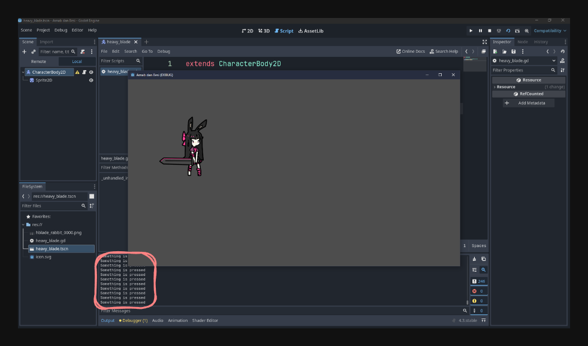Click the floating script editor window icon
588x346 pixels.
coord(484,52)
